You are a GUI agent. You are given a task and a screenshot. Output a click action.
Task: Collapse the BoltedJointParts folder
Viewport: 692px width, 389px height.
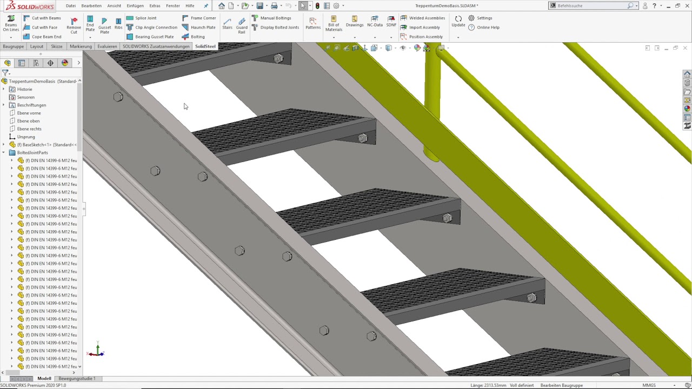[4, 152]
